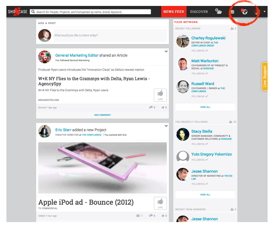This screenshot has width=274, height=228.
Task: Click Eric Starr avatar
Action: pos(45,131)
